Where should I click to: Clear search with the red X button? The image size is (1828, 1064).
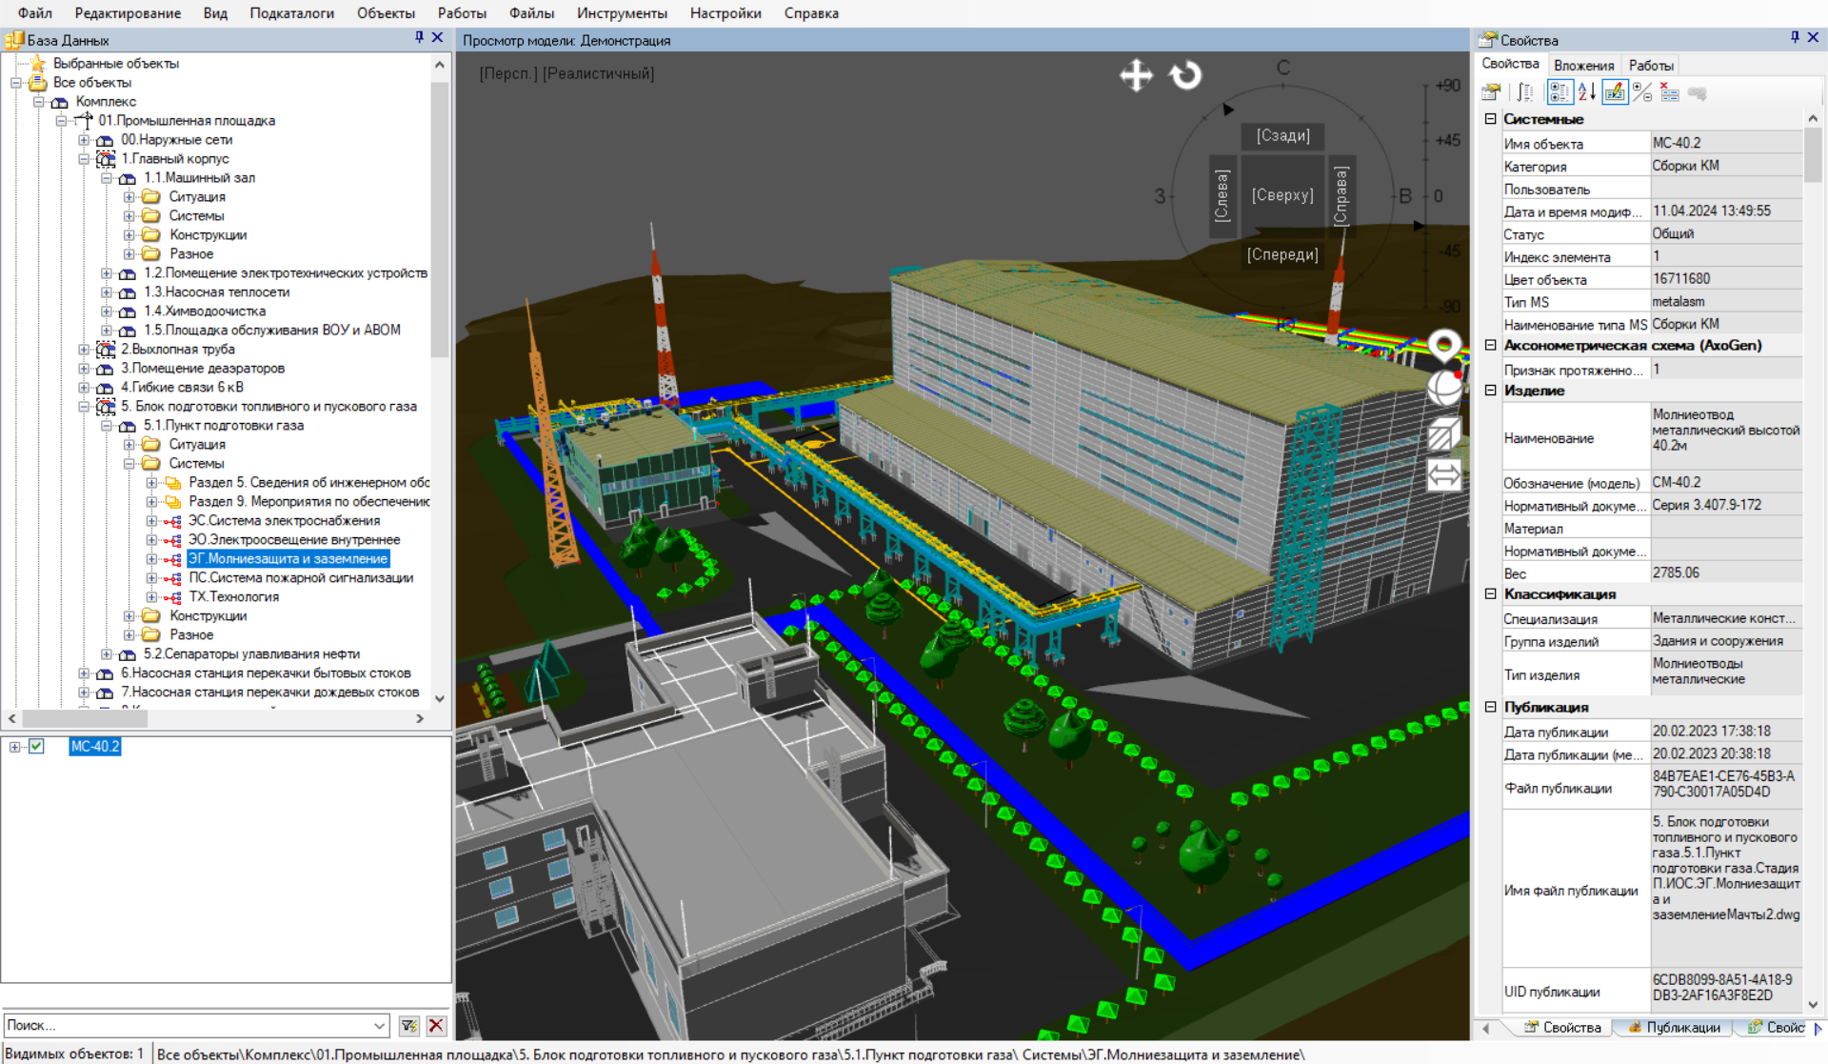[436, 1026]
